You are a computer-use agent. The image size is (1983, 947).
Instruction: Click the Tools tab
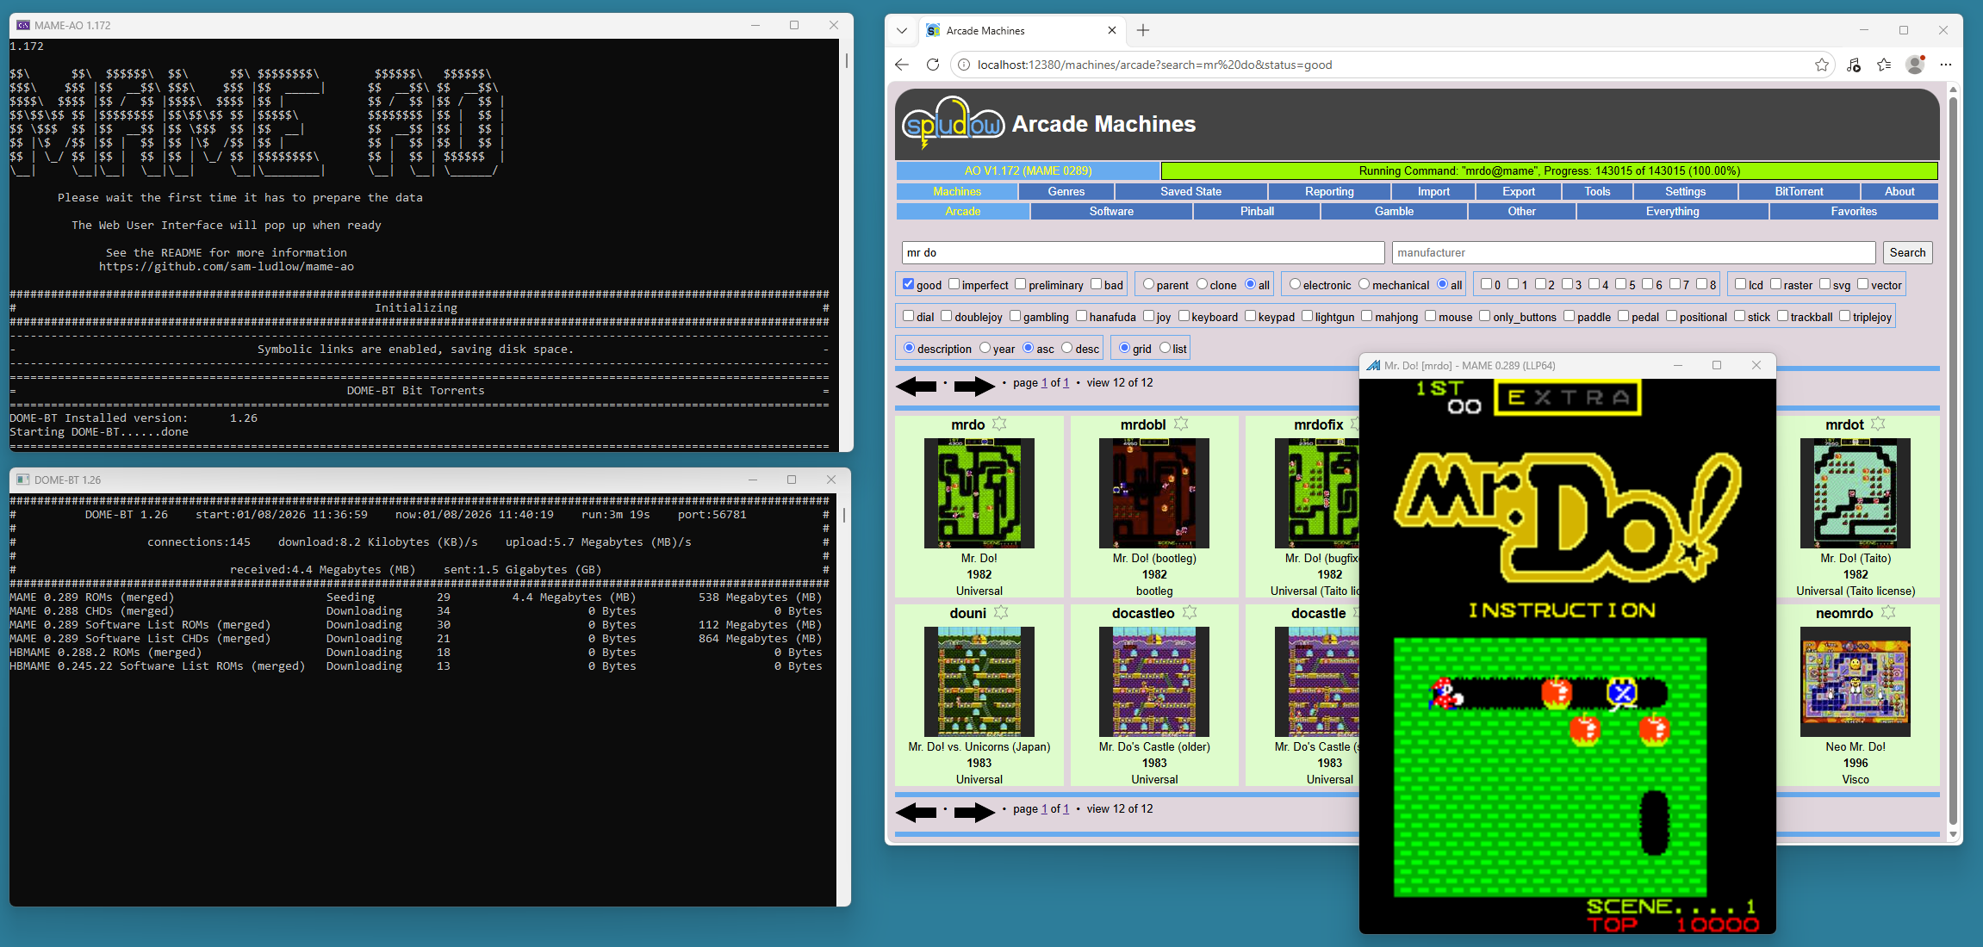1597,192
